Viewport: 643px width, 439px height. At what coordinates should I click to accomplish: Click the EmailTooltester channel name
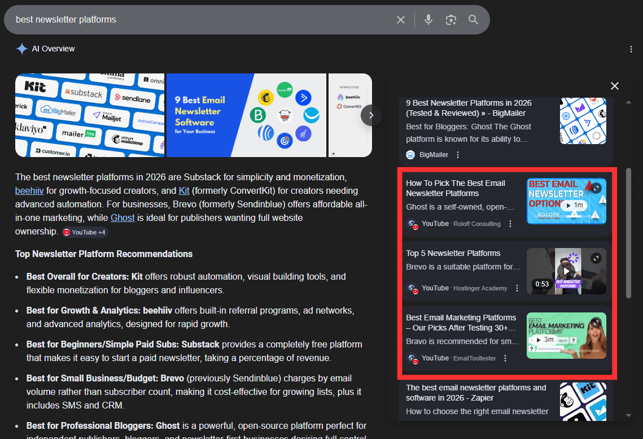pyautogui.click(x=474, y=359)
